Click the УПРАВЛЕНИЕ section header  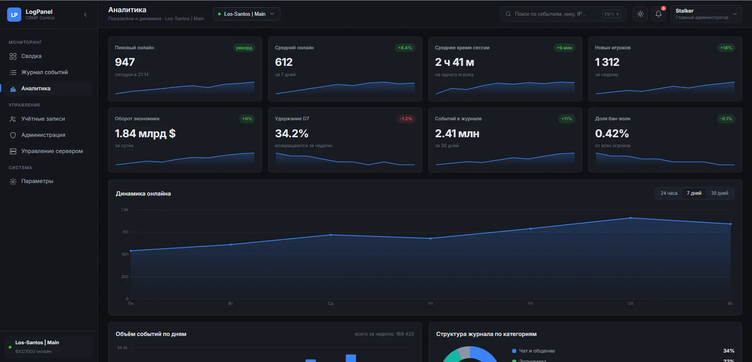pyautogui.click(x=24, y=105)
